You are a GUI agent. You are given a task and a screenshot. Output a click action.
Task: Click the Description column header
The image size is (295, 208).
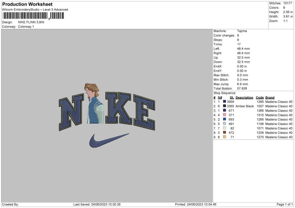[x=244, y=97]
